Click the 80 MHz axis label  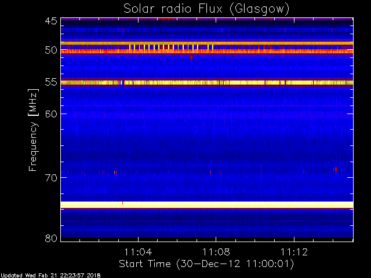click(51, 238)
